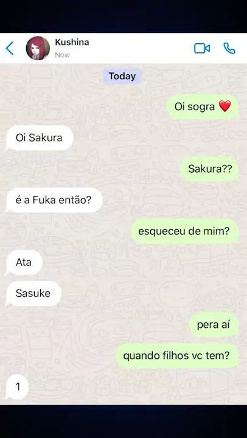Select the 'esqueceu de mim?' message
The height and width of the screenshot is (438, 247).
coord(185,231)
